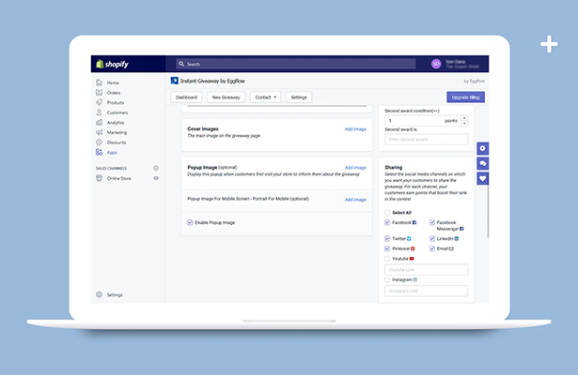Screen dimensions: 578x375
Task: Click the floating gear settings icon
Action: [x=483, y=148]
